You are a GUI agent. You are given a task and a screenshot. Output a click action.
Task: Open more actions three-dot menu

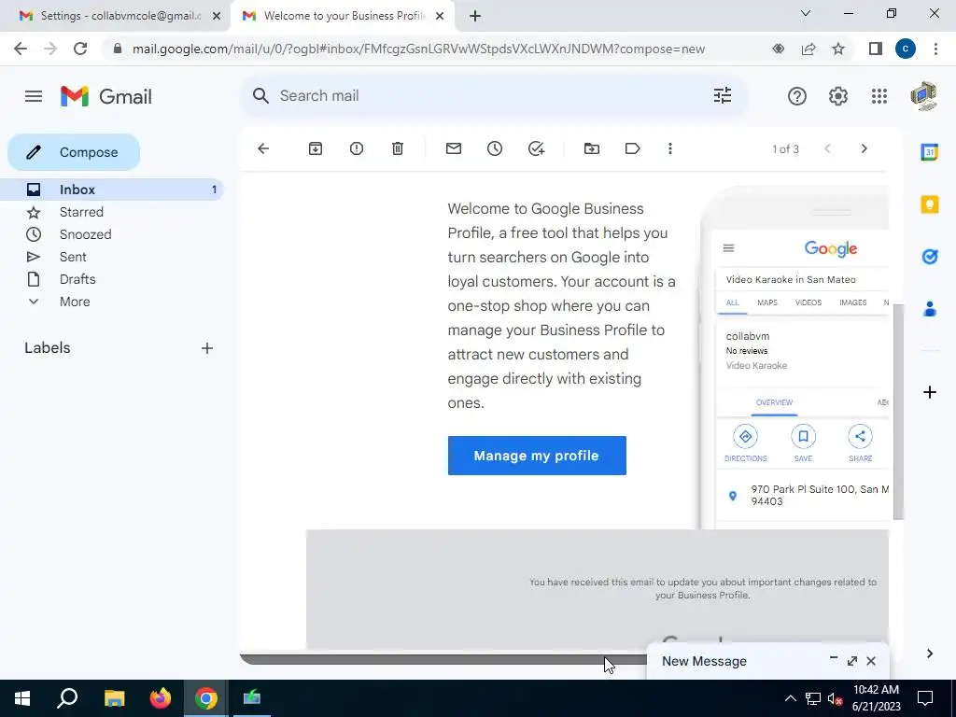pos(670,148)
